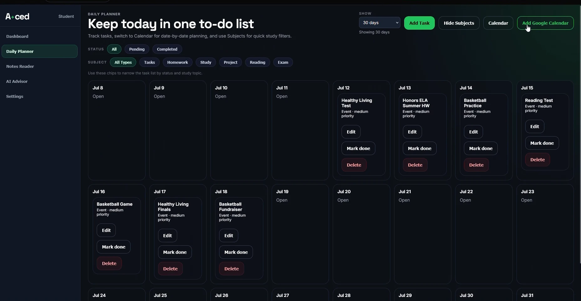This screenshot has height=301, width=581.
Task: Filter by Study chip
Action: tap(206, 62)
